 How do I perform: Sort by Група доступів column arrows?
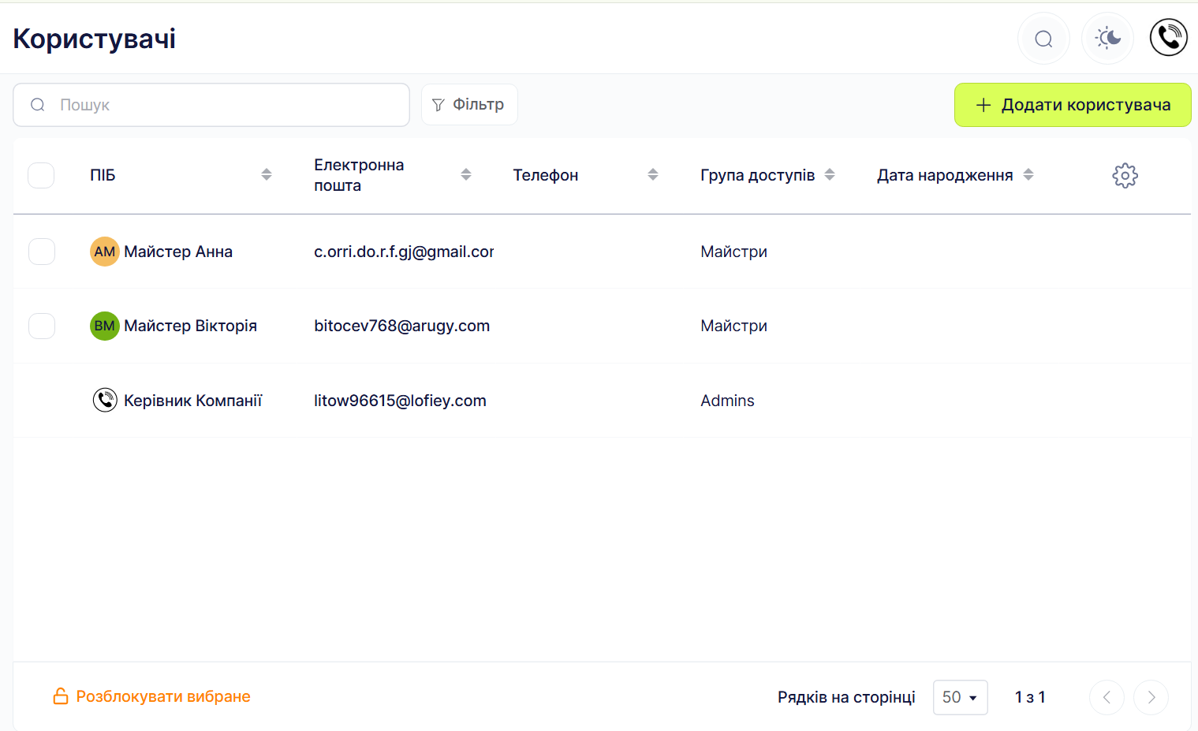[x=830, y=175]
